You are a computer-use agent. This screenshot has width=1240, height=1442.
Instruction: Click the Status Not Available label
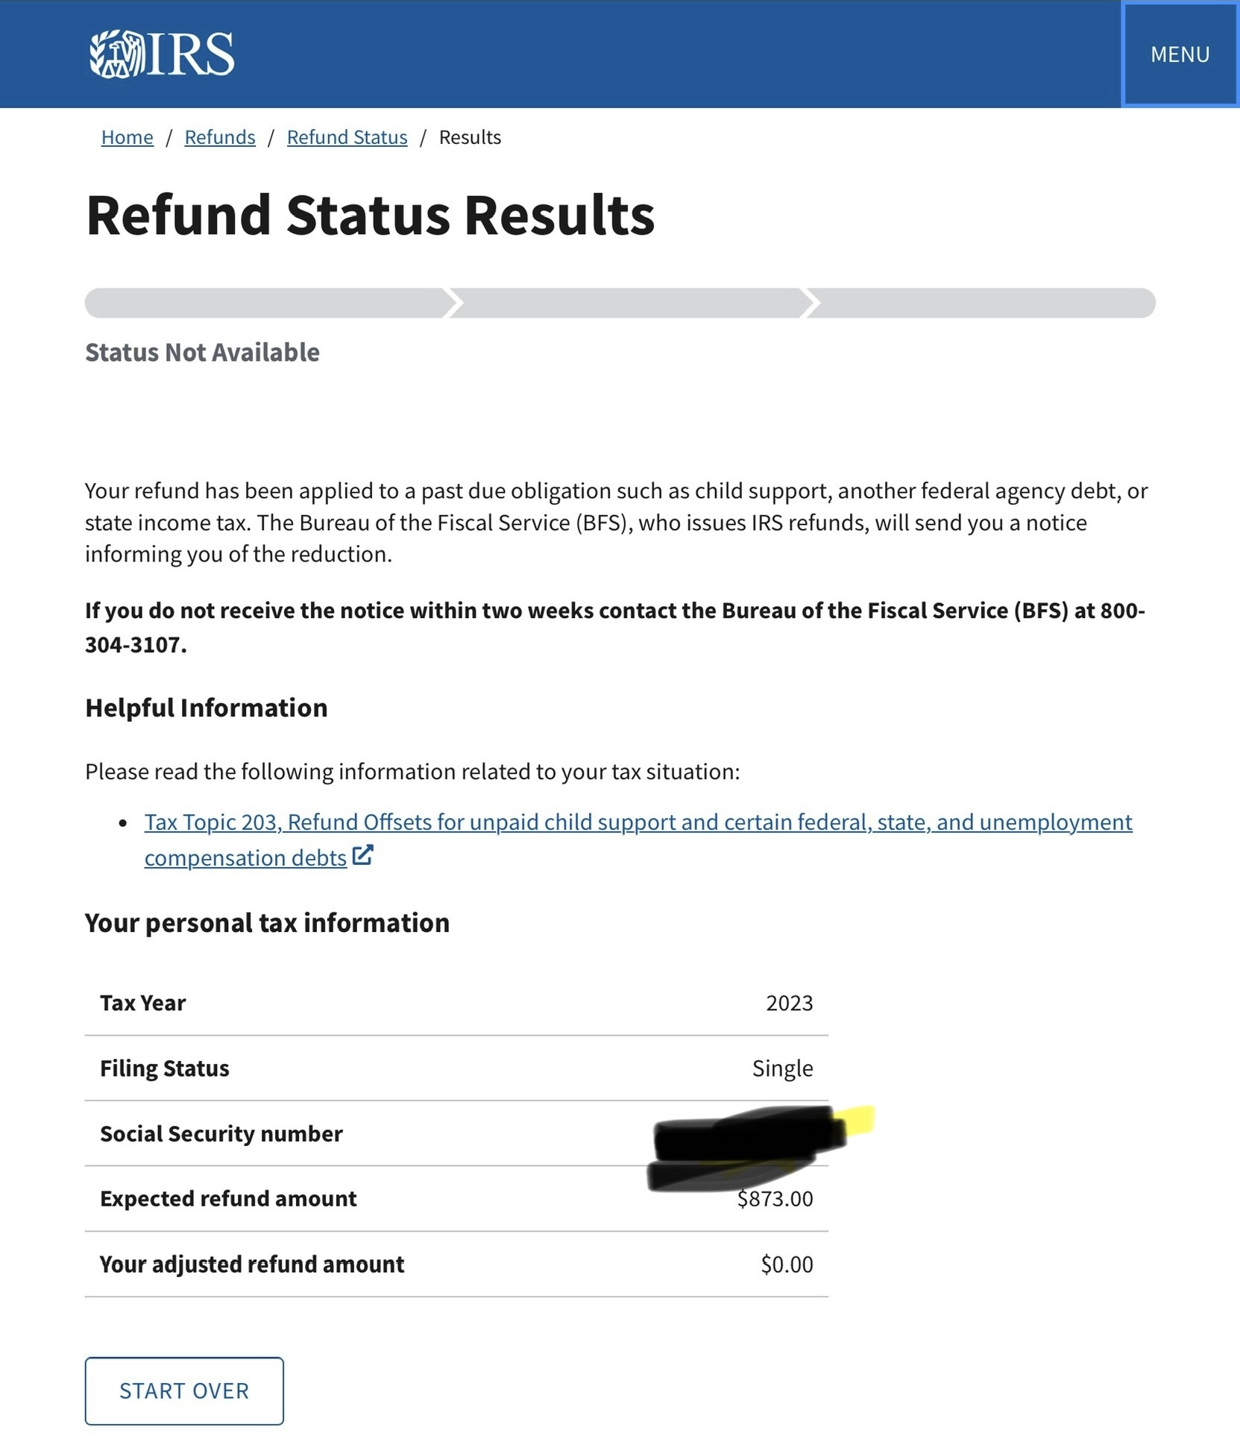202,352
